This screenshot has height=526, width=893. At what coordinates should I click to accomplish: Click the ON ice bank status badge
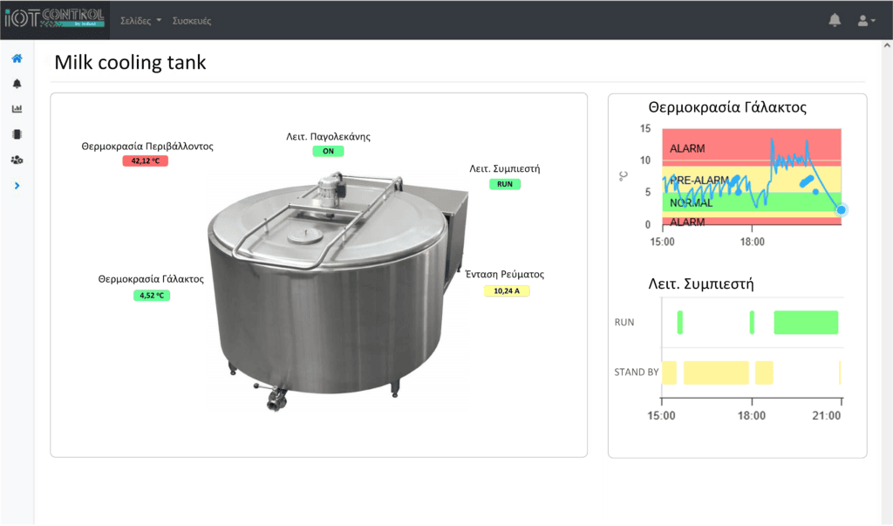(x=328, y=151)
